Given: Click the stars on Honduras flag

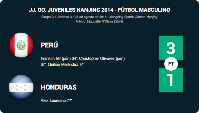Looking at the screenshot, I should point(21,87).
